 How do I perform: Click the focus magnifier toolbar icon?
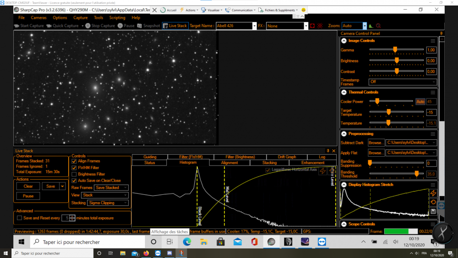(x=378, y=26)
